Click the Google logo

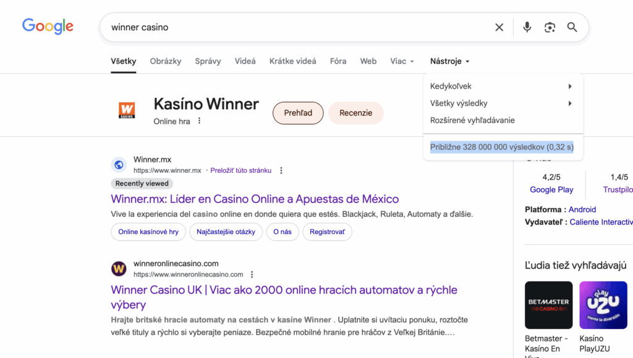48,27
